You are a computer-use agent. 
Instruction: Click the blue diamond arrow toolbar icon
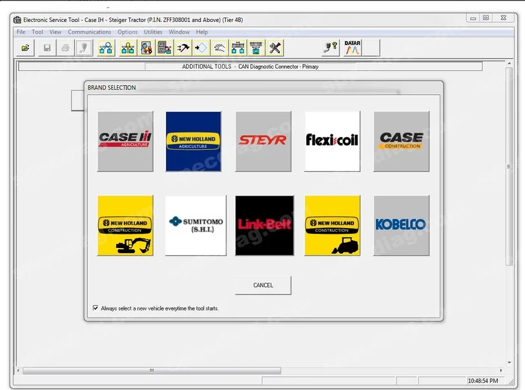(201, 48)
